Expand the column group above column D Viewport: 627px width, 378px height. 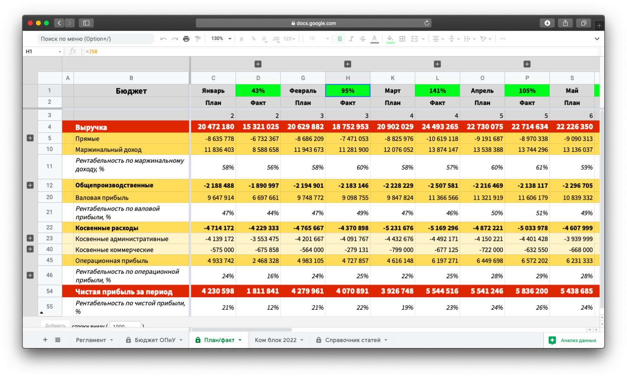pos(258,64)
